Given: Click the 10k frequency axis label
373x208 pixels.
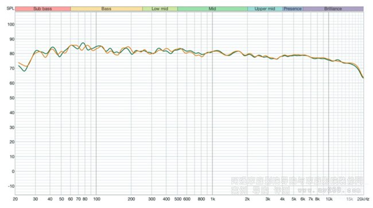Looking at the screenshot, I should coord(329,199).
